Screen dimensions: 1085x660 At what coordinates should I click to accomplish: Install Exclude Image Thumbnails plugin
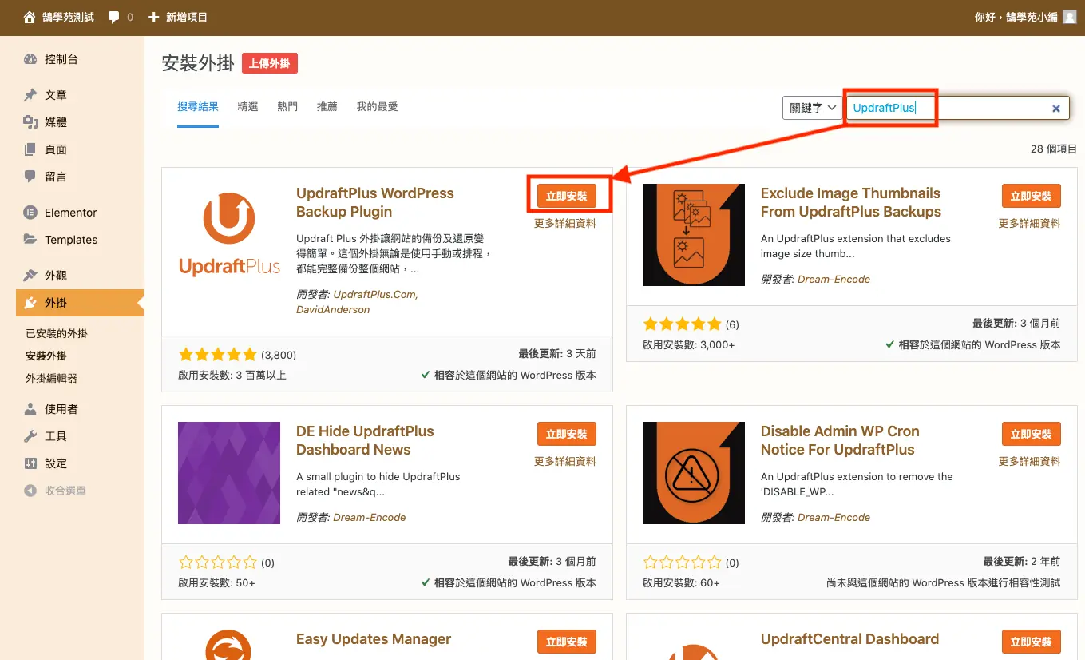[x=1032, y=196]
